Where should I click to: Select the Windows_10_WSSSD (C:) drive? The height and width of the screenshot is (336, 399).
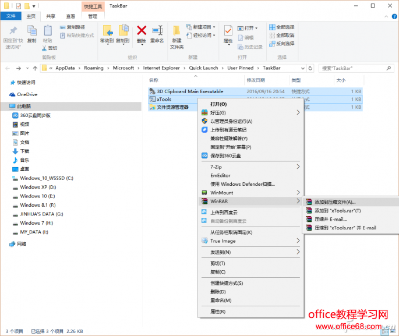pos(43,178)
